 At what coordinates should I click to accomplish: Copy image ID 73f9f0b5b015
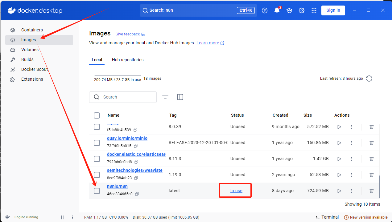pyautogui.click(x=135, y=146)
